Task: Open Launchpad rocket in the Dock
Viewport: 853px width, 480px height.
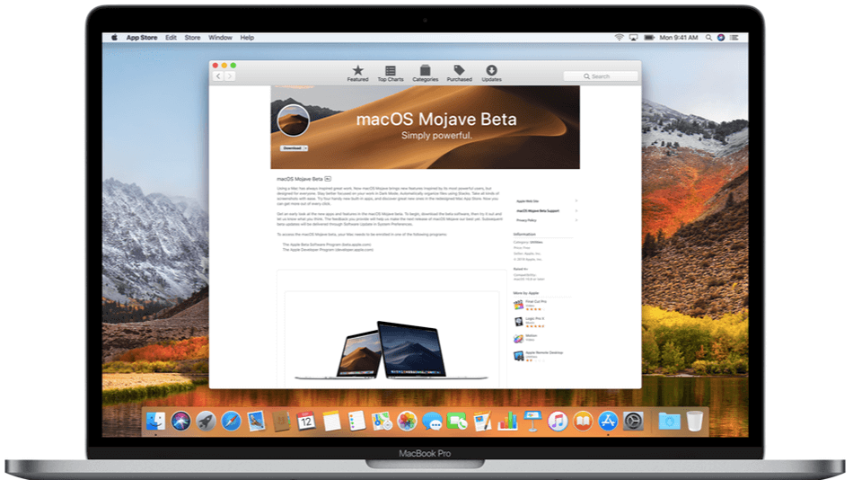Action: point(206,422)
